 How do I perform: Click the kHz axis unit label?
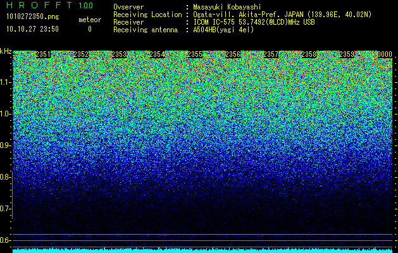(6, 51)
